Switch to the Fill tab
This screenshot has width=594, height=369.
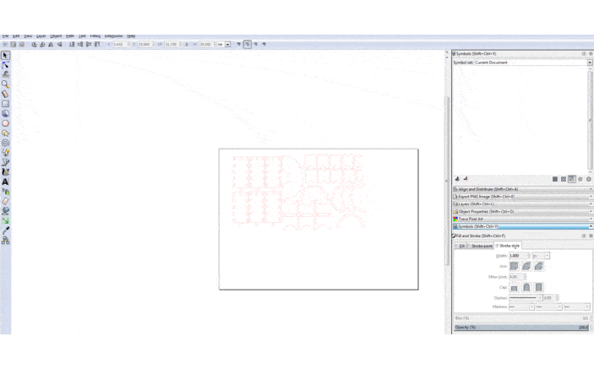(460, 246)
